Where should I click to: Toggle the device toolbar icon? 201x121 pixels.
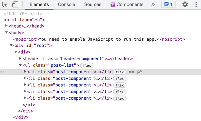pos(15,4)
